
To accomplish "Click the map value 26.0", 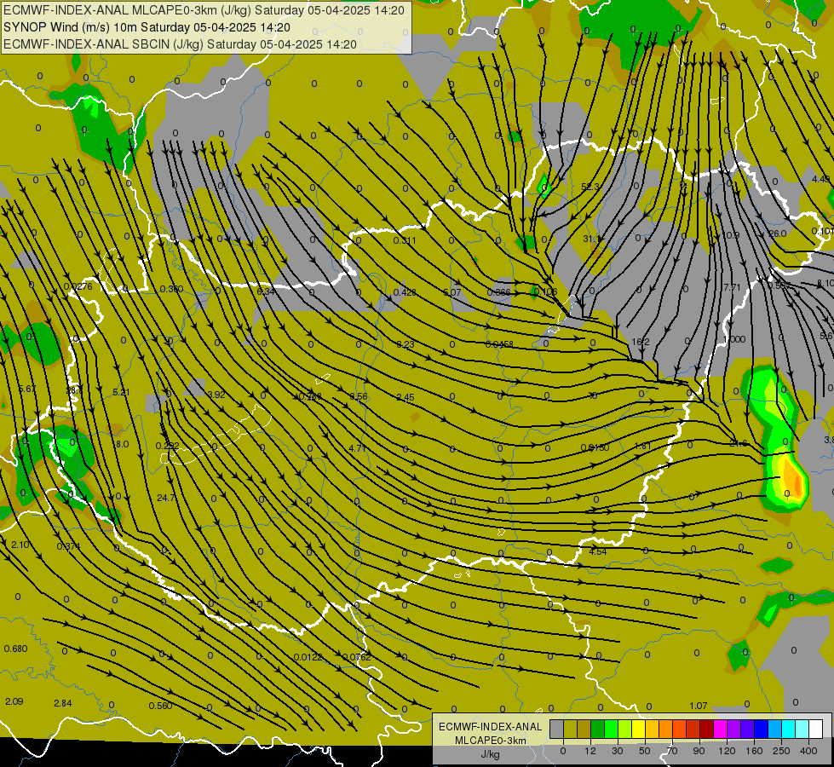I will tap(777, 234).
